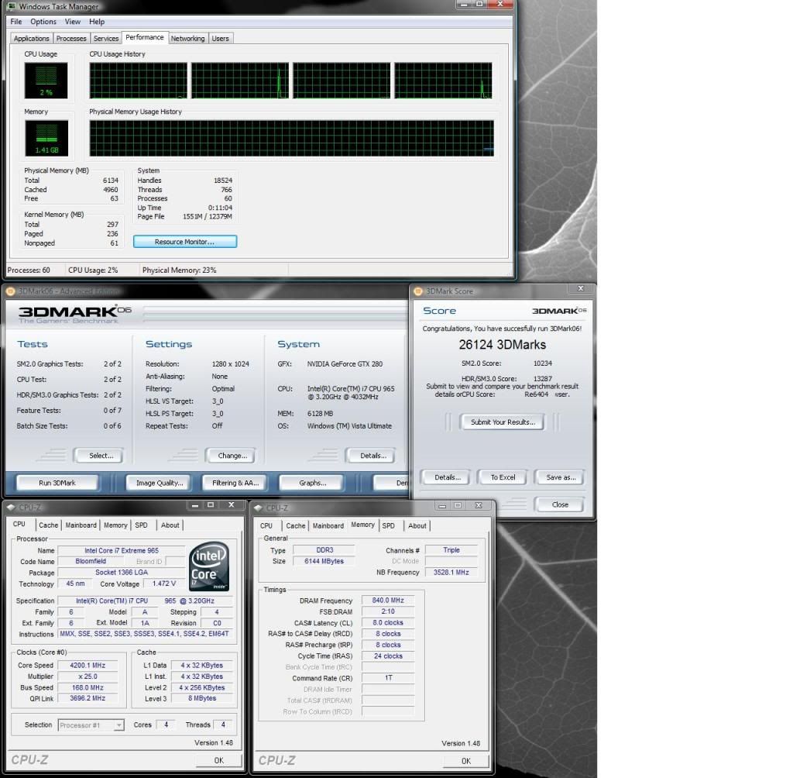This screenshot has height=778, width=793.
Task: Open the Memory tab in left CPU-Z window
Action: point(116,525)
